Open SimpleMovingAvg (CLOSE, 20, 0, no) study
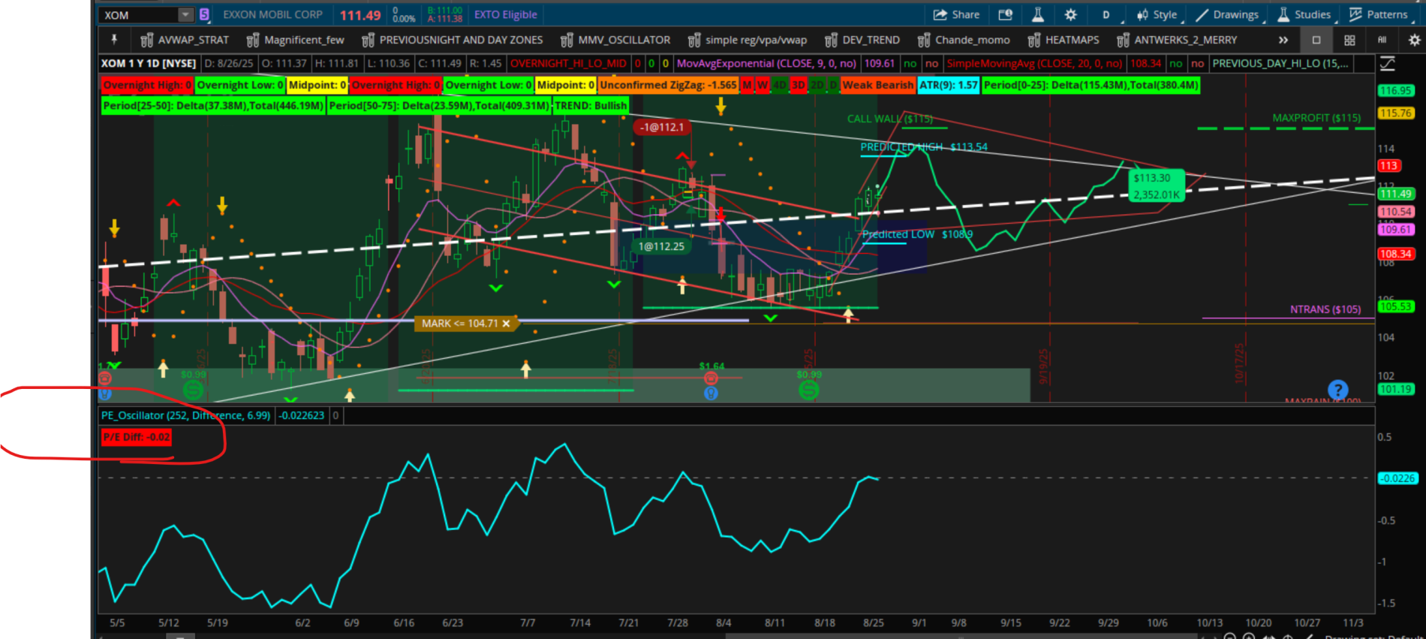The width and height of the screenshot is (1426, 639). click(x=1034, y=64)
